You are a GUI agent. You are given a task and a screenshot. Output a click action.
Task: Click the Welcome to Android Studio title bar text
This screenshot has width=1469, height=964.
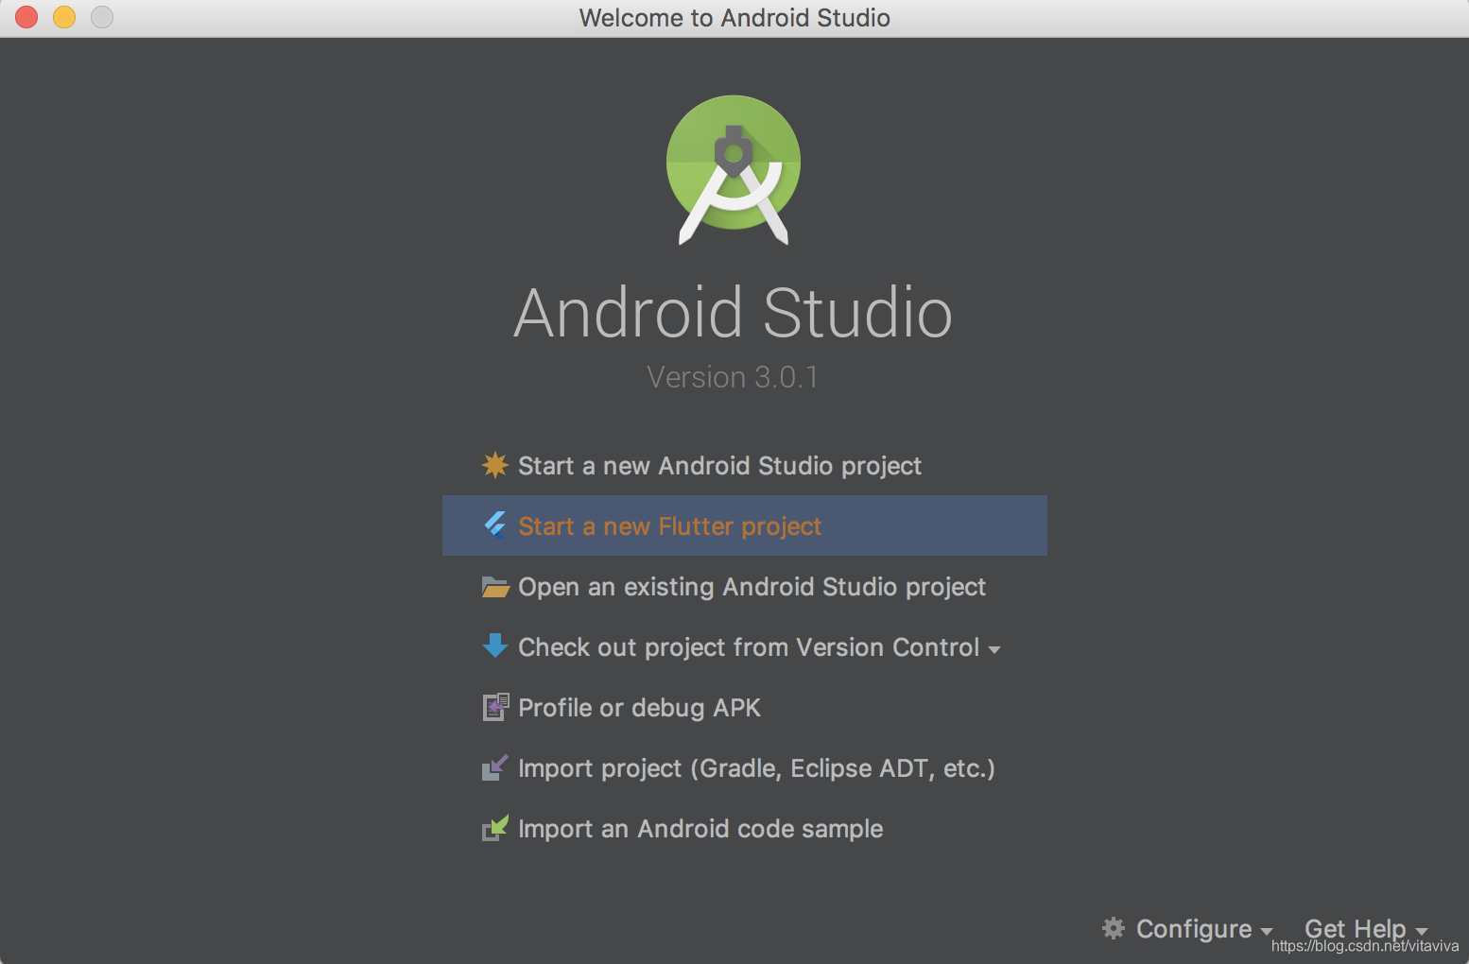734,18
